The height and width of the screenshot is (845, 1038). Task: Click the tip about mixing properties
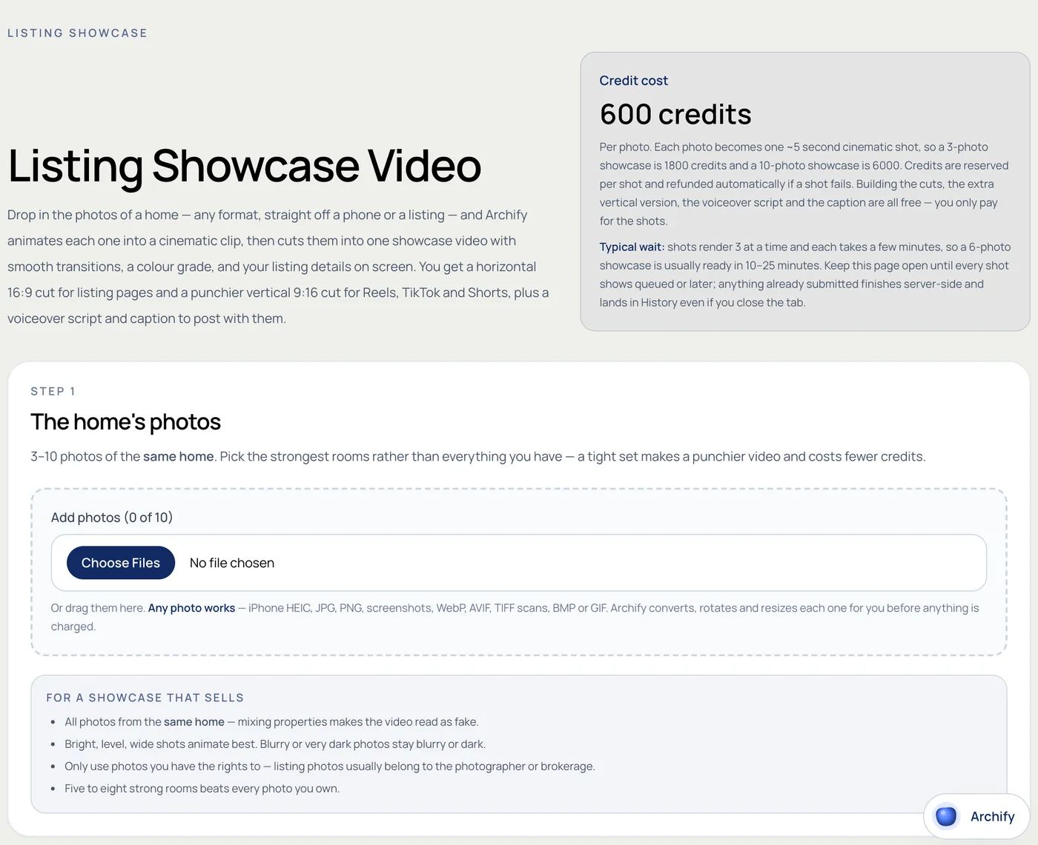[271, 722]
